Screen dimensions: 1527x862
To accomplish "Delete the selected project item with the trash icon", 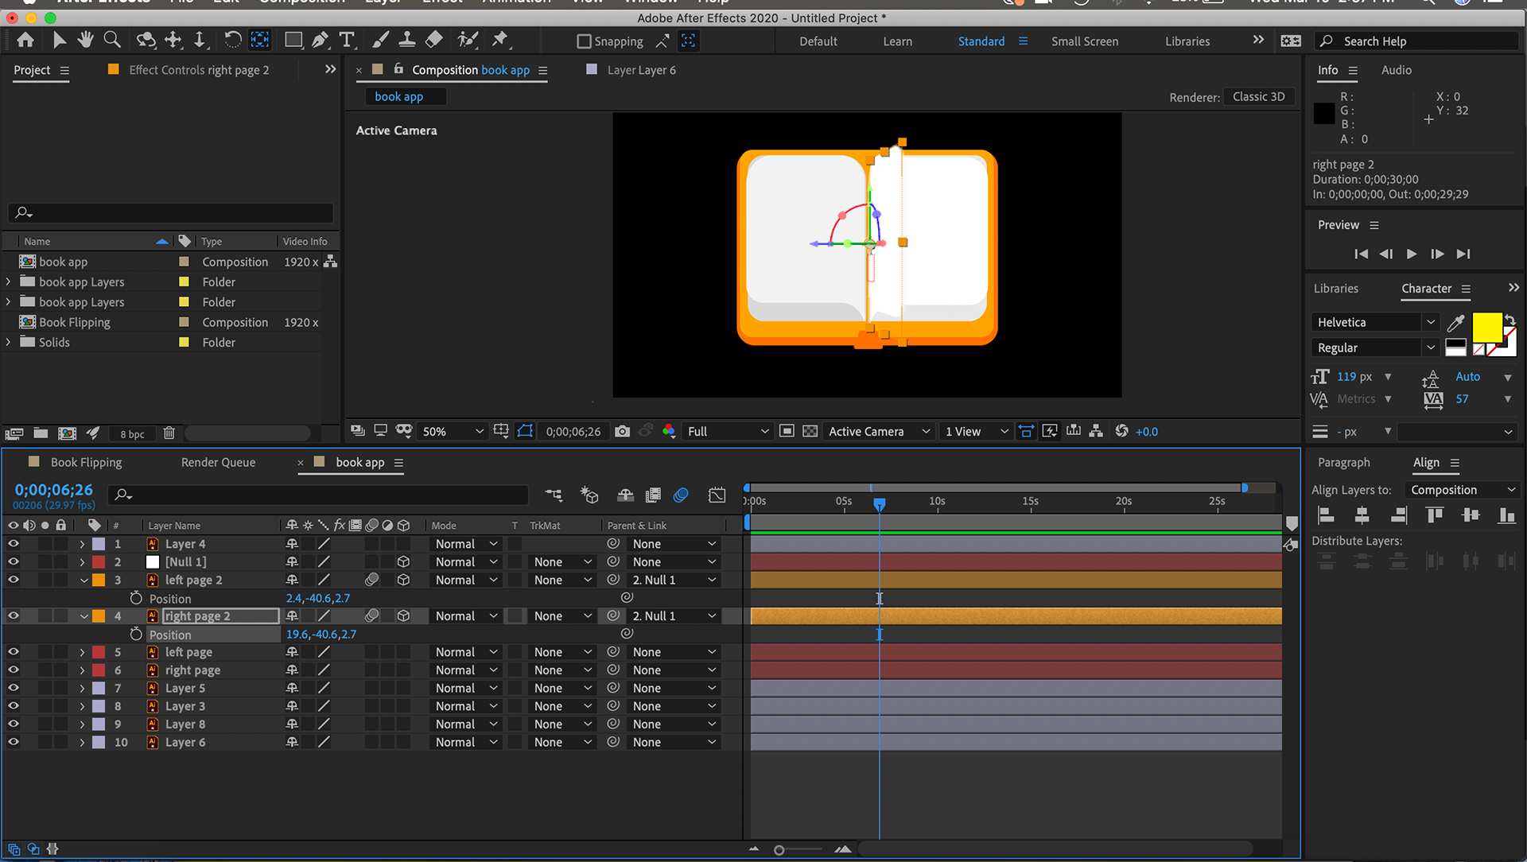I will [169, 433].
